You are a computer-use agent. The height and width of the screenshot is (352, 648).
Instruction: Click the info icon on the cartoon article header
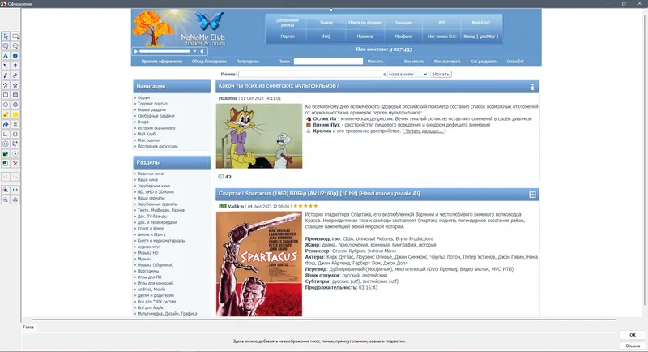[532, 87]
